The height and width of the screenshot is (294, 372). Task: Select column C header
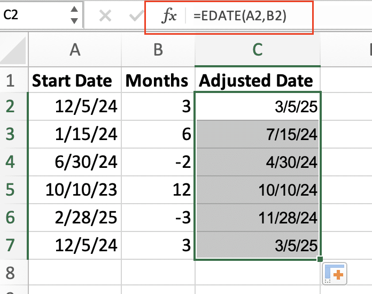pos(258,50)
